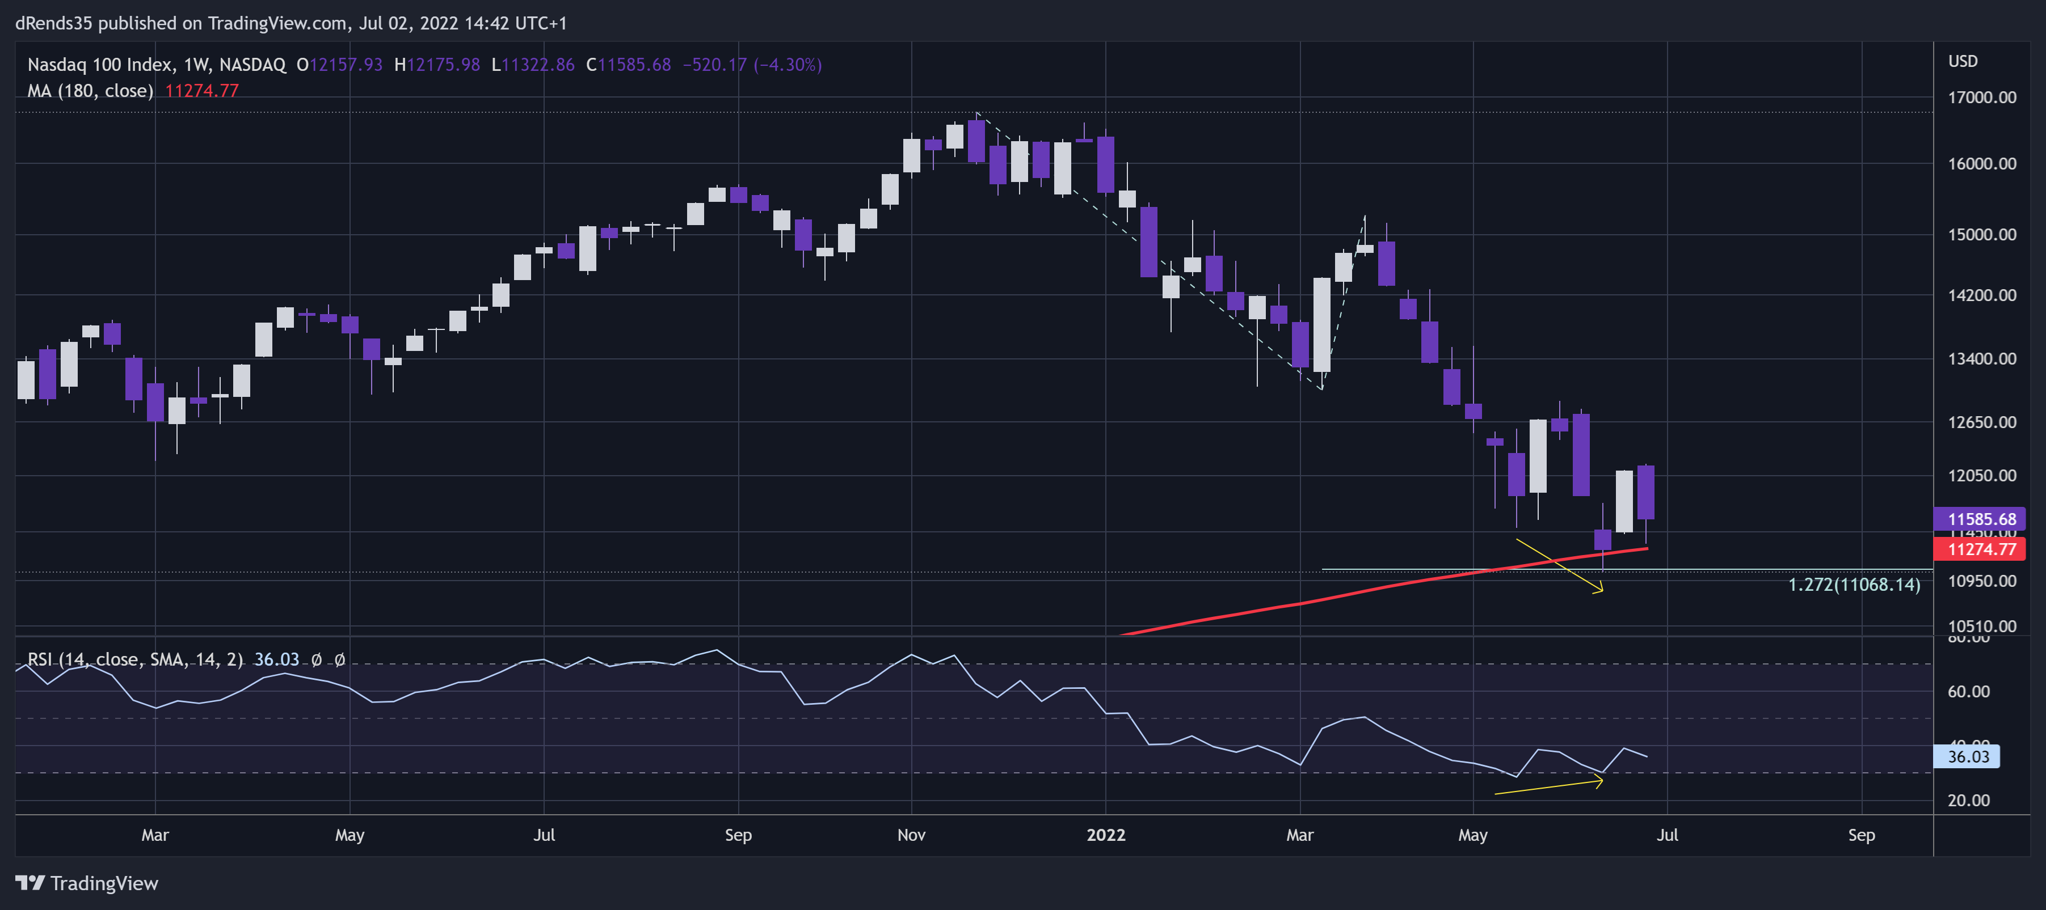
Task: Select the RSI (14, close, SMA, 14, 2) label
Action: [x=135, y=659]
